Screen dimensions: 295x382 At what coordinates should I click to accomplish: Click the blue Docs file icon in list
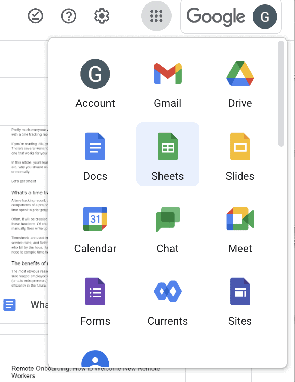click(x=10, y=304)
